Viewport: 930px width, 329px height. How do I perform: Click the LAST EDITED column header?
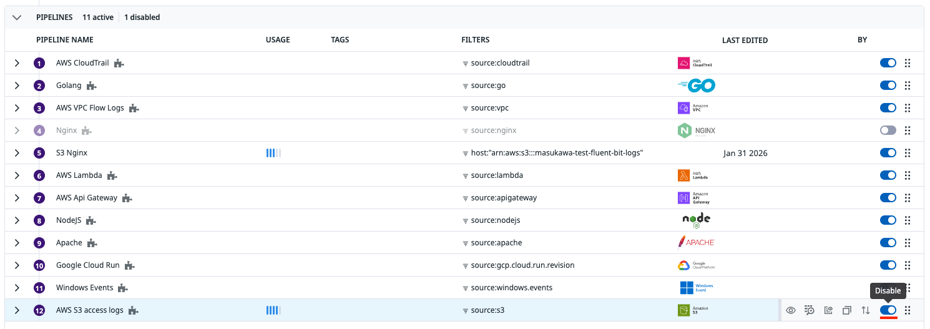[x=745, y=40]
